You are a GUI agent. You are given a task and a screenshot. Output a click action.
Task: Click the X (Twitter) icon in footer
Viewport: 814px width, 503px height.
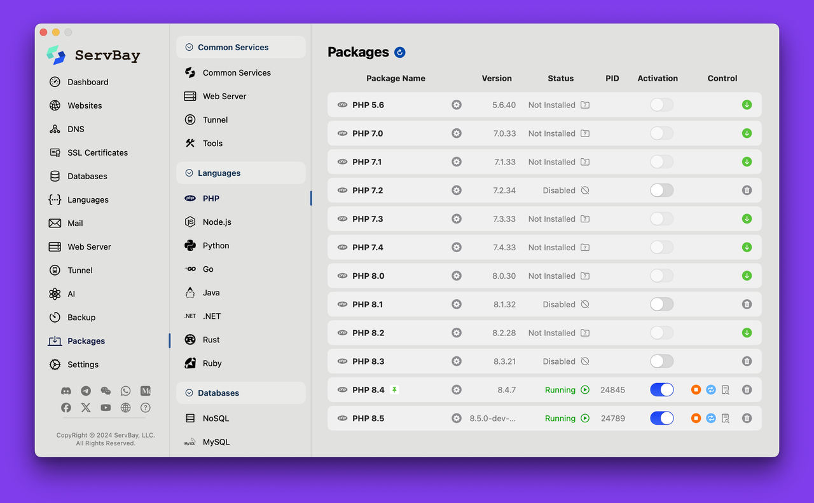pos(86,408)
